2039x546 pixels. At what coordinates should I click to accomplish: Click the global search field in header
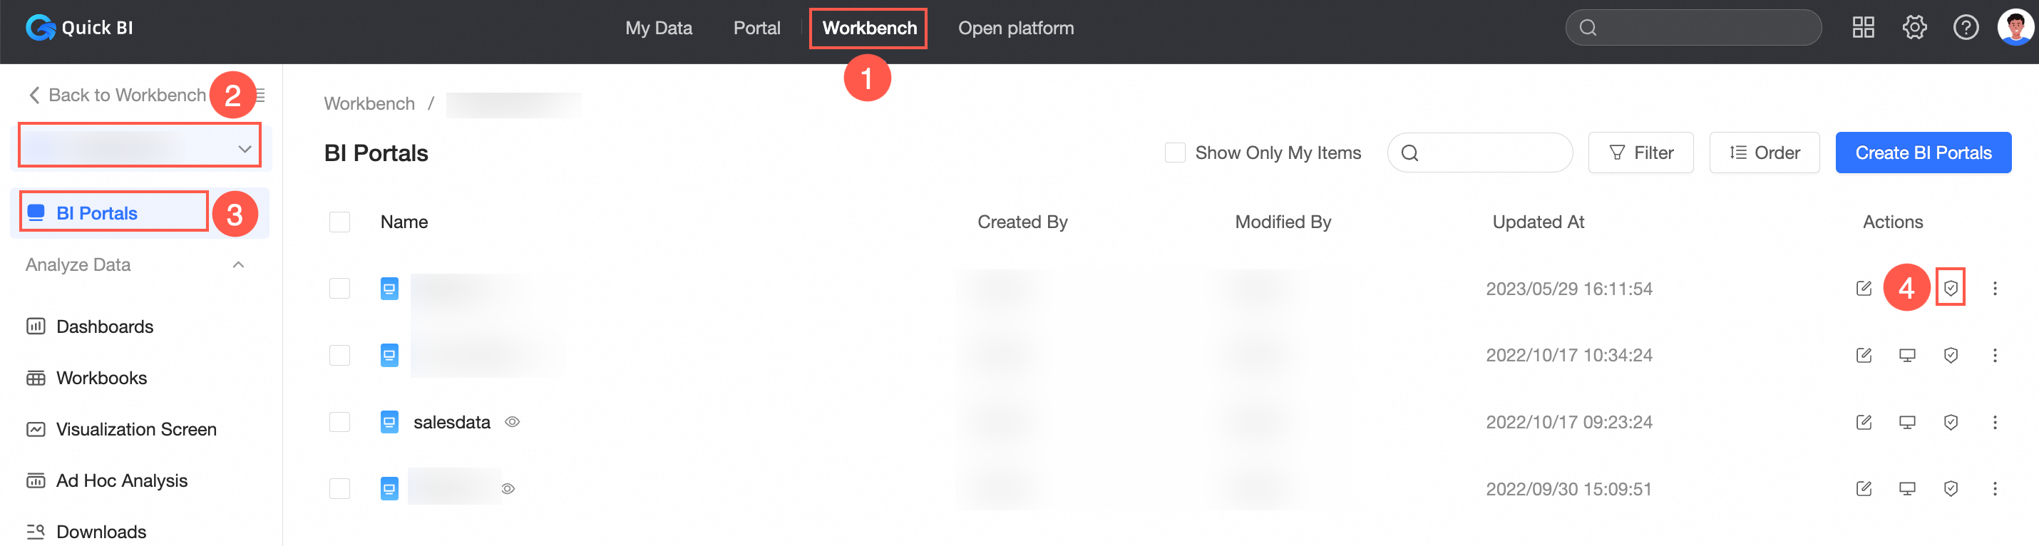point(1693,28)
